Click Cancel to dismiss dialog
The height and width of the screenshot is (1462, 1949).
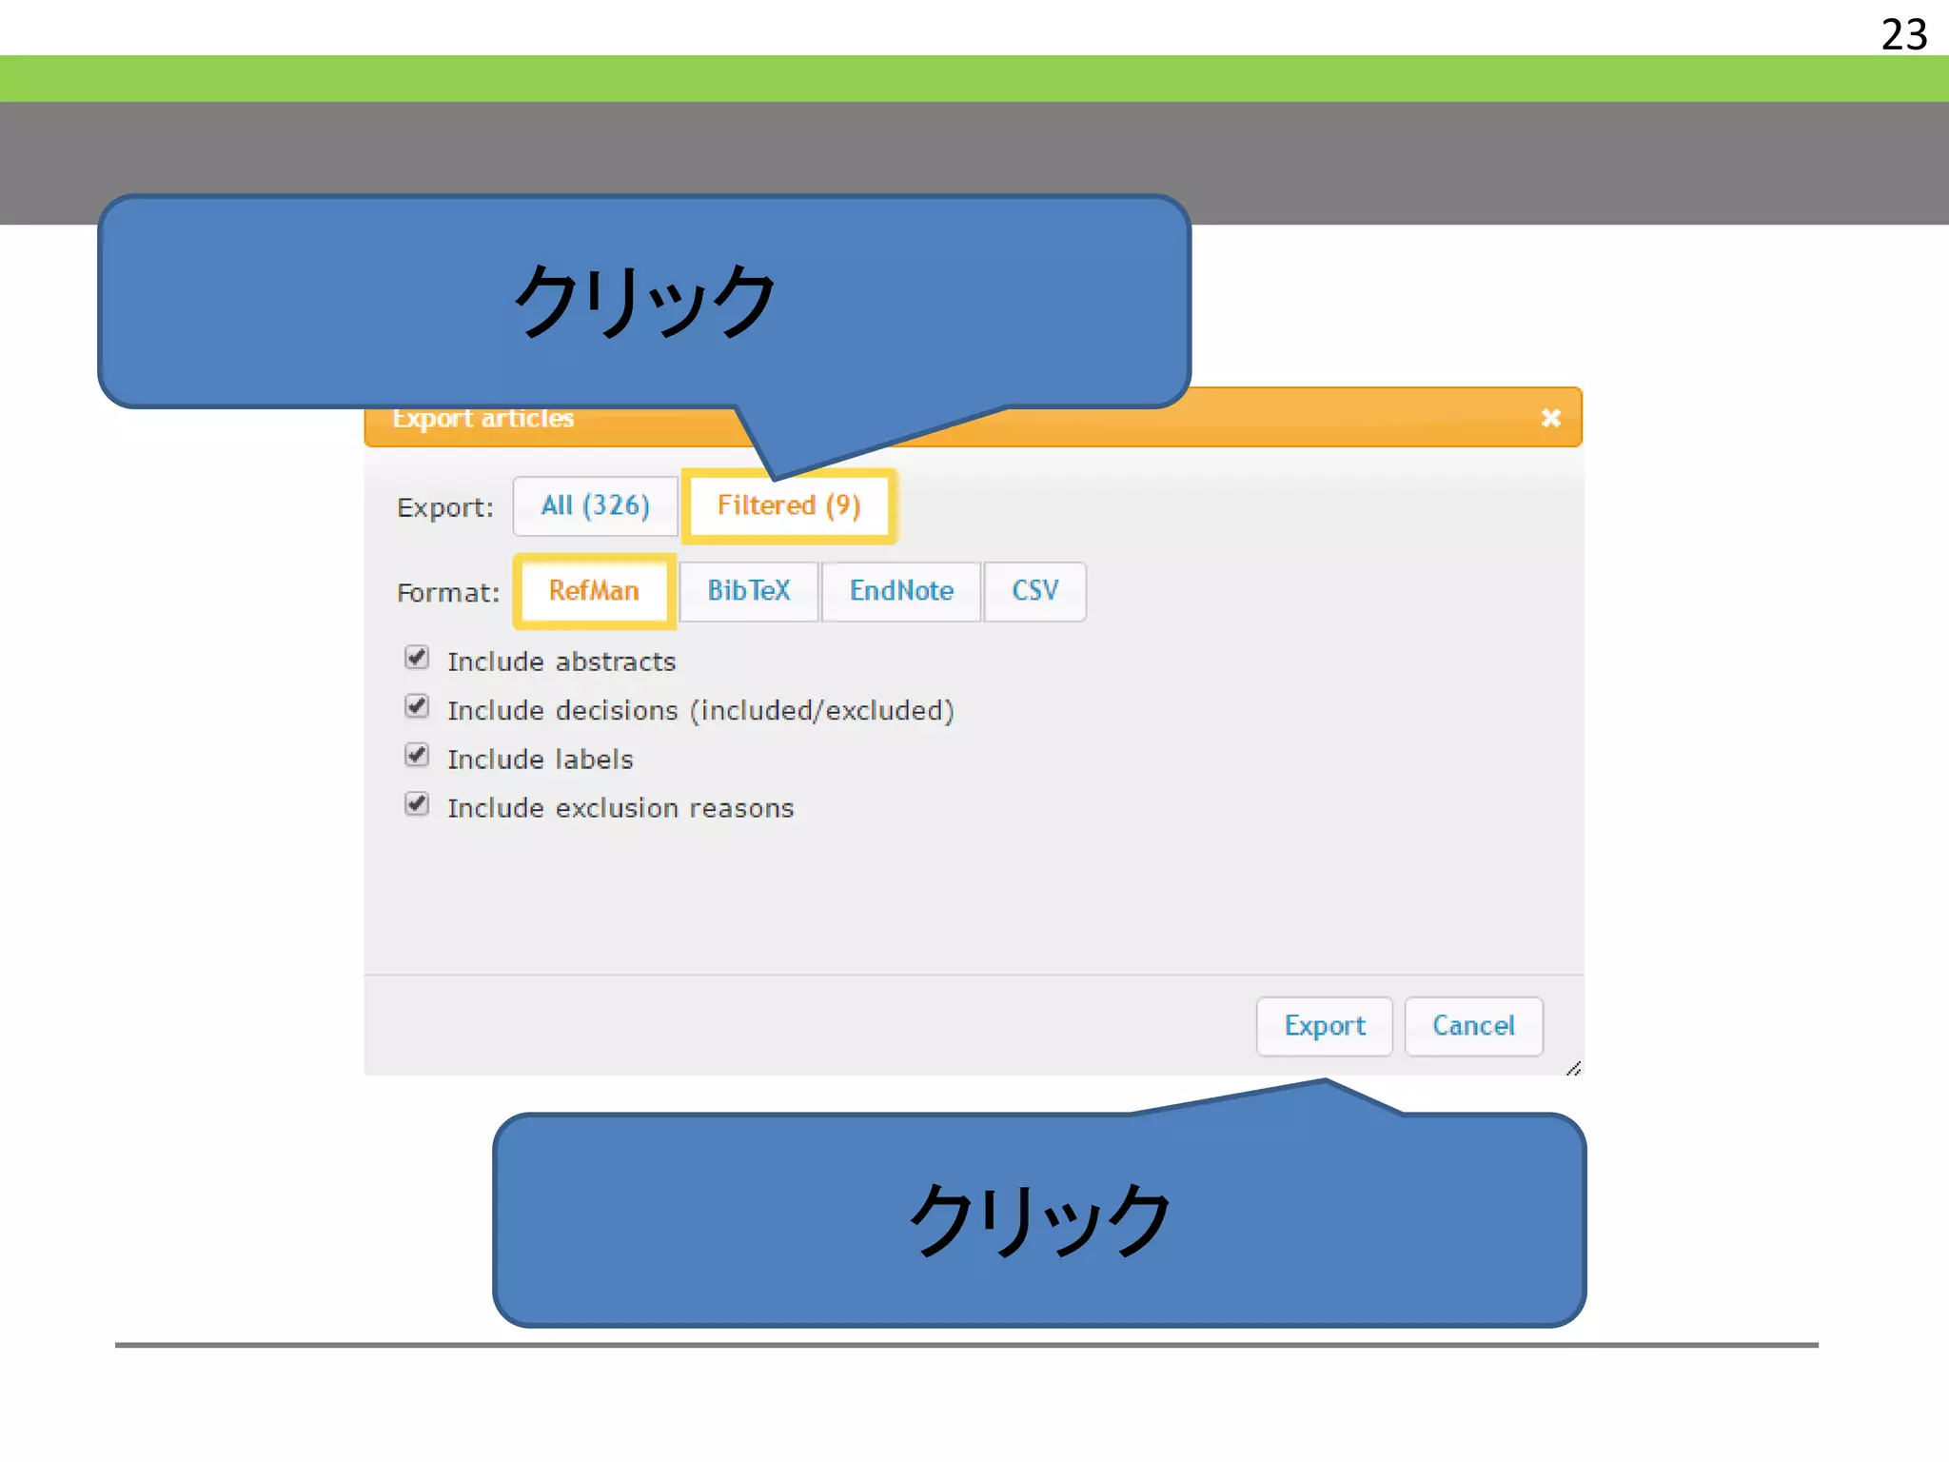pyautogui.click(x=1473, y=1026)
